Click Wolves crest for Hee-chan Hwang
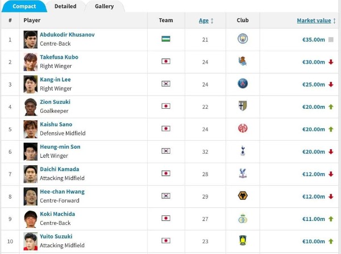This screenshot has width=341, height=254. (243, 196)
